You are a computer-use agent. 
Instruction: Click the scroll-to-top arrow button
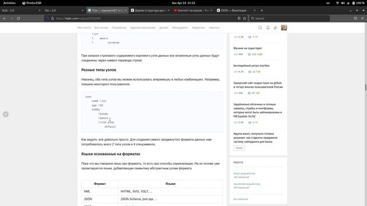[x=6, y=114]
